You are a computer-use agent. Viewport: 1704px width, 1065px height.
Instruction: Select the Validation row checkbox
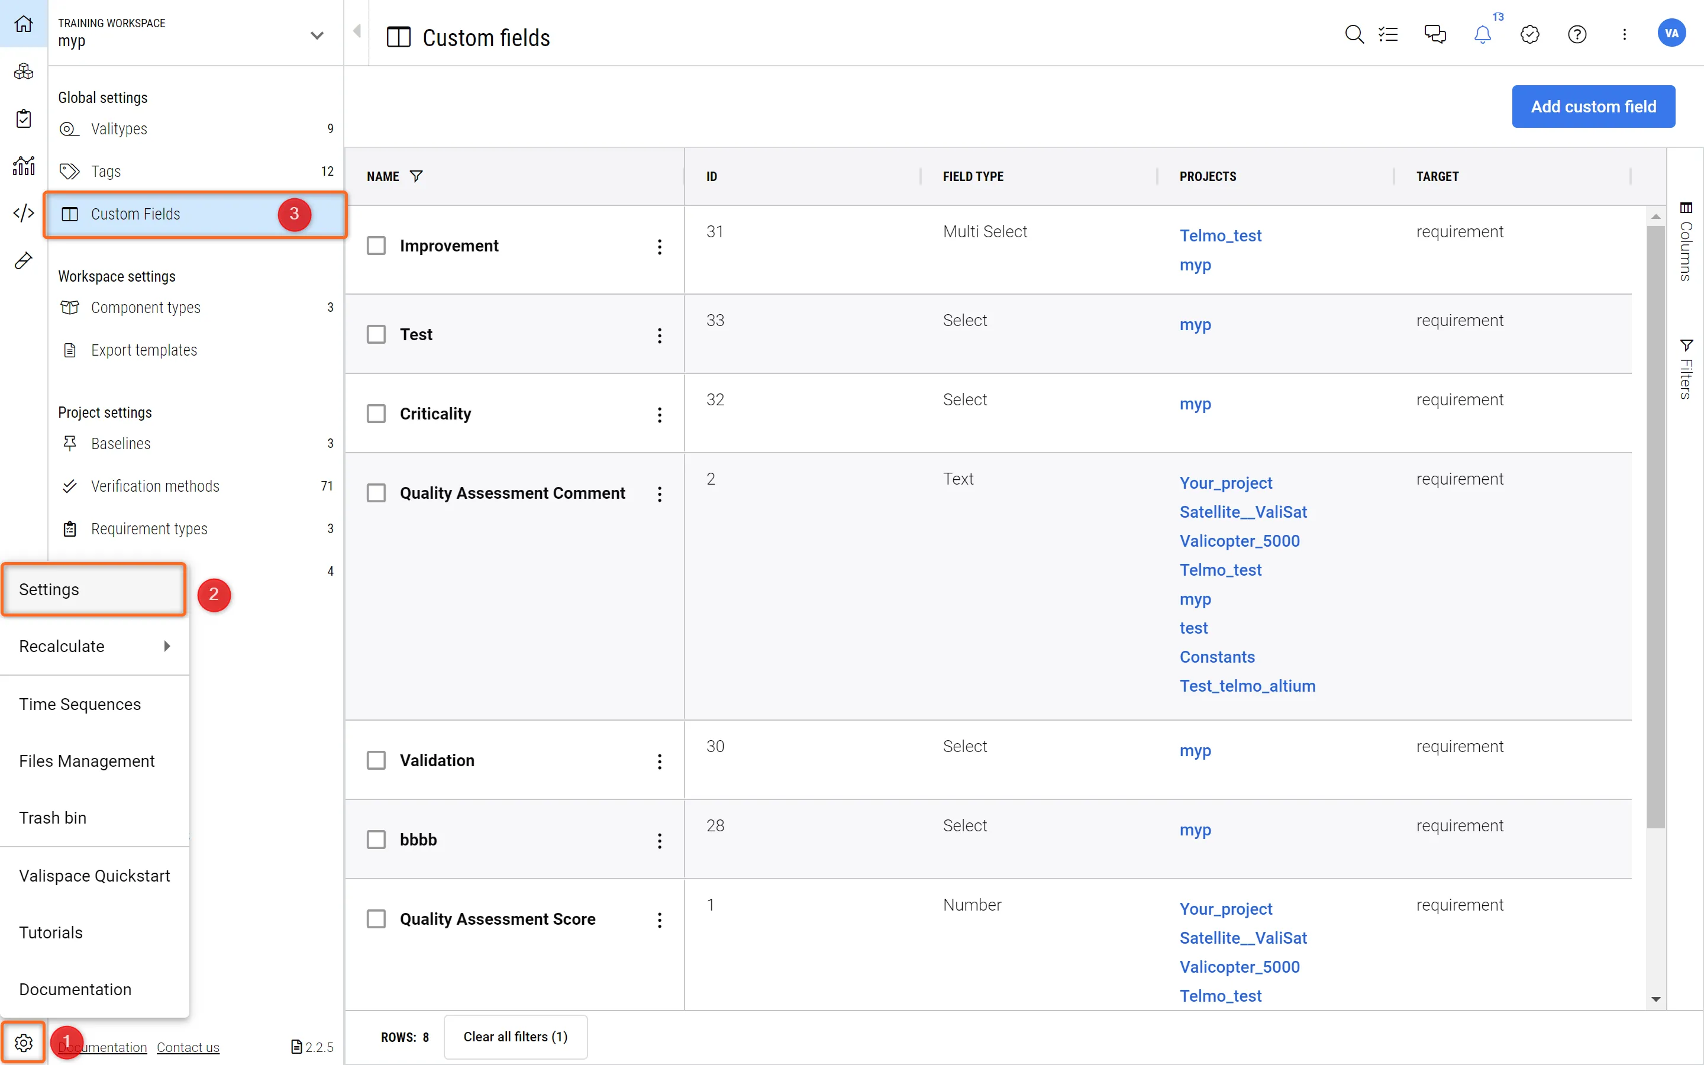click(x=376, y=760)
